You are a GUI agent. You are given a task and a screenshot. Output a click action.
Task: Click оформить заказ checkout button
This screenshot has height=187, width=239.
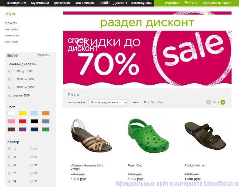point(217,3)
